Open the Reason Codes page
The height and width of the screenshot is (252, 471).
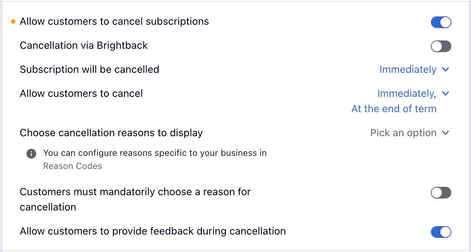click(x=72, y=166)
